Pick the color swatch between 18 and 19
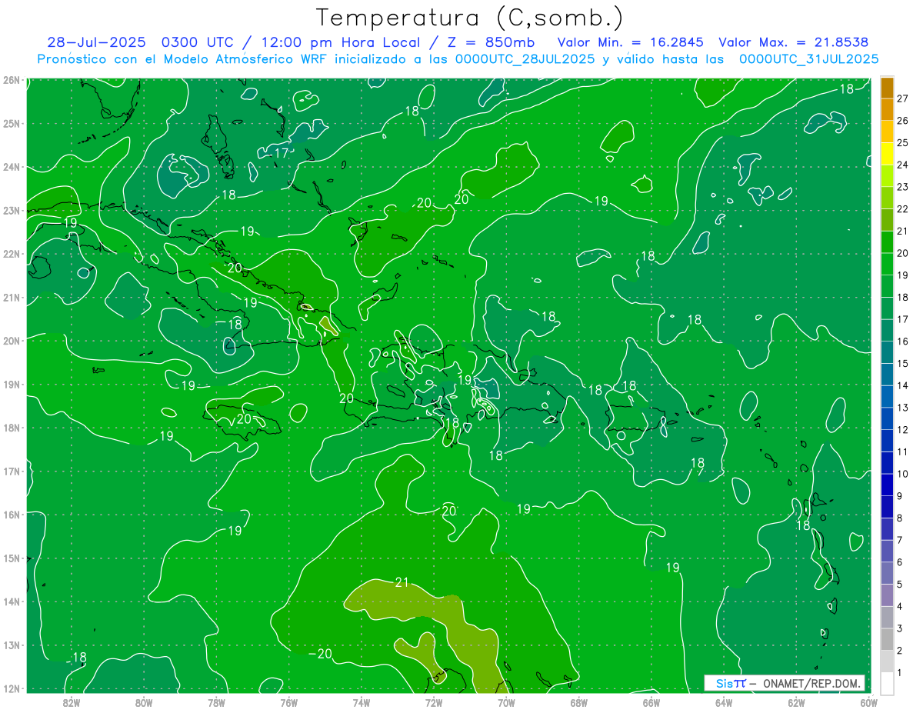Viewport: 923px width, 713px height. [888, 286]
